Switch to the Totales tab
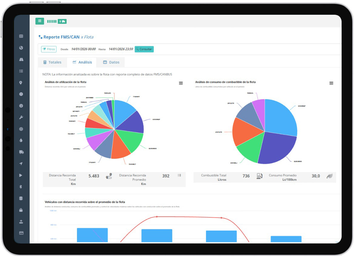The image size is (354, 257). click(x=52, y=62)
